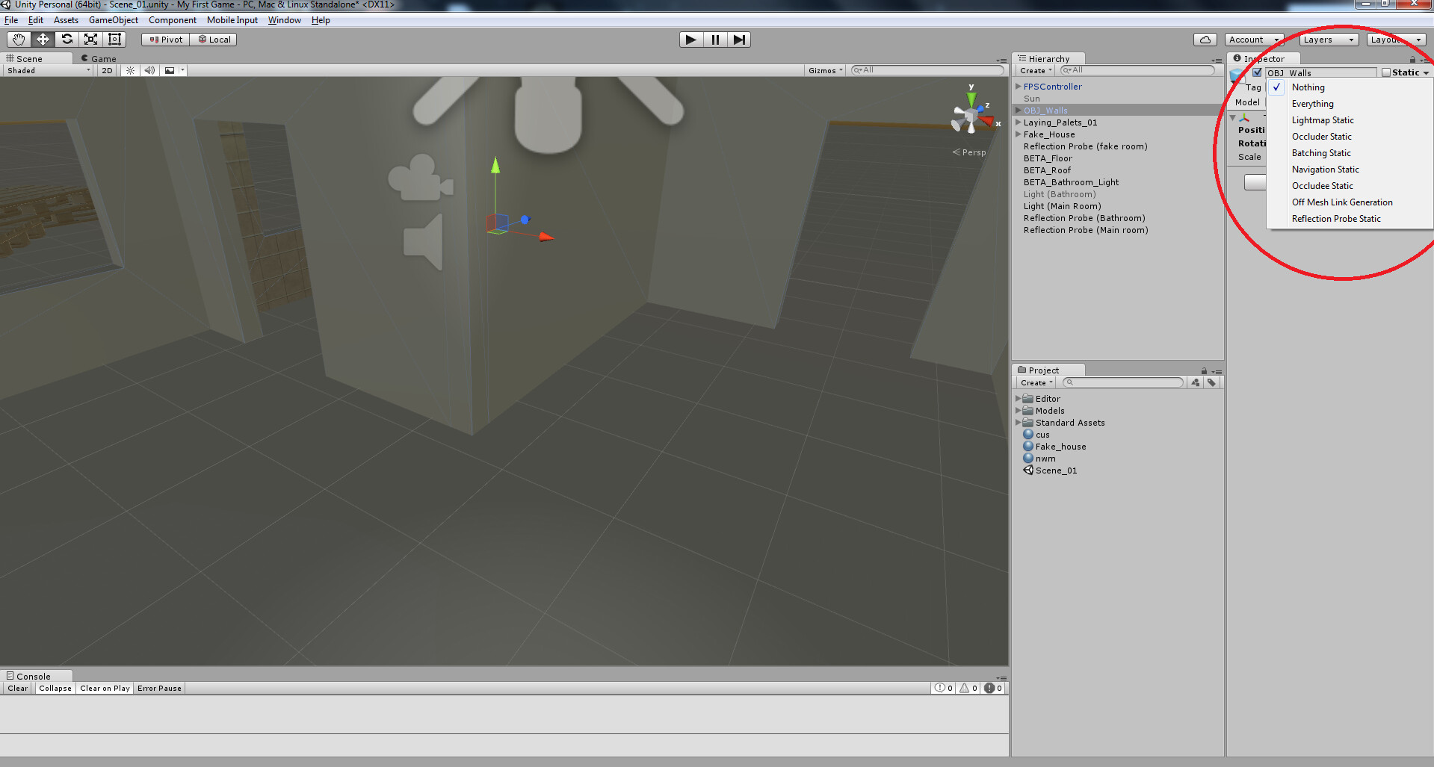Toggle scene view audio icon

(149, 70)
